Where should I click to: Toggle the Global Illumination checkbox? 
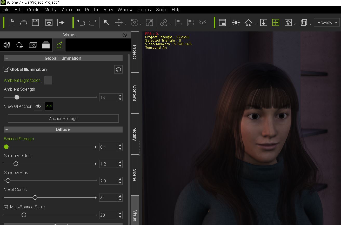tap(6, 70)
